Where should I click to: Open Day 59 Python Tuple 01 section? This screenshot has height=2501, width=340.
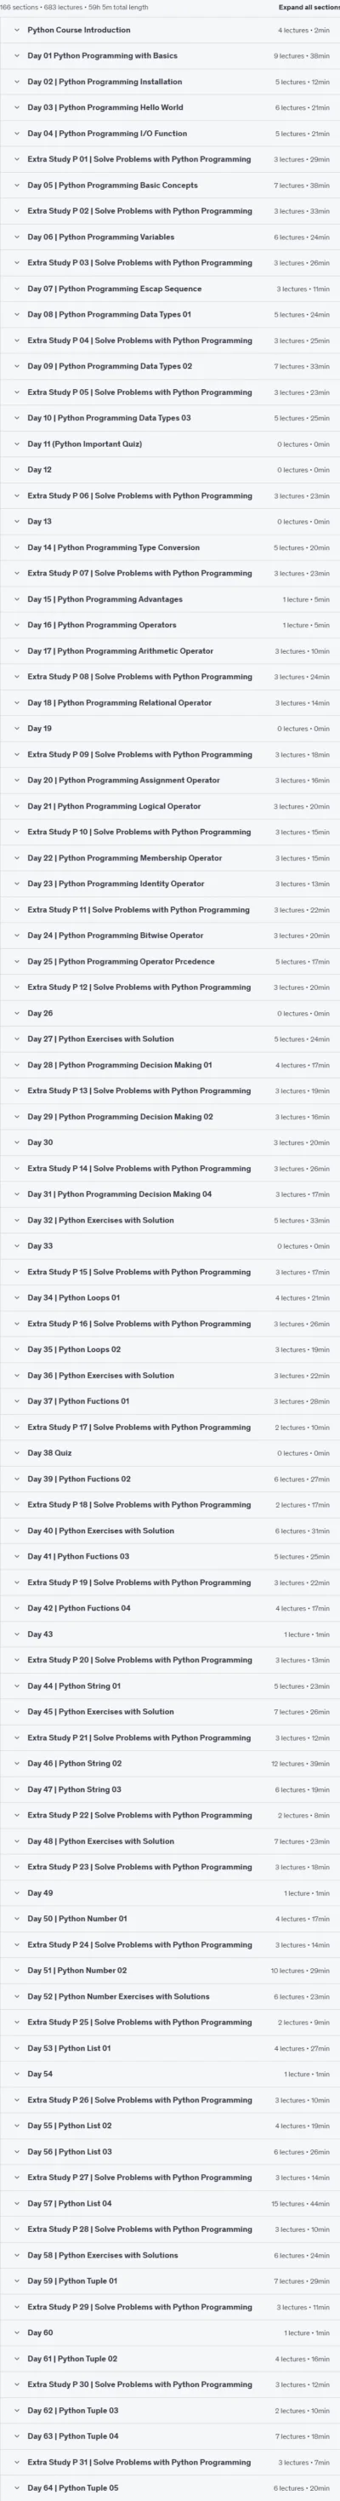tap(169, 2281)
